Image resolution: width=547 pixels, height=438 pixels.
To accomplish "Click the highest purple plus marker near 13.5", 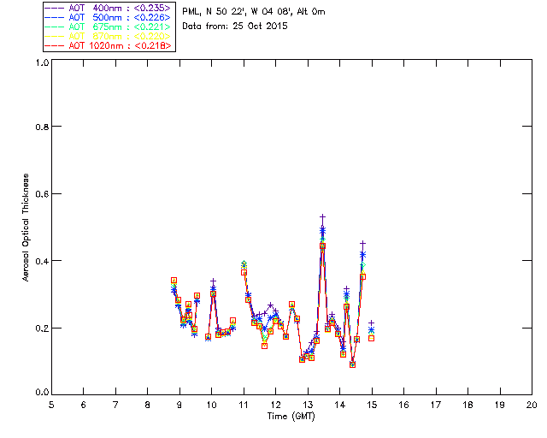I will pyautogui.click(x=323, y=217).
